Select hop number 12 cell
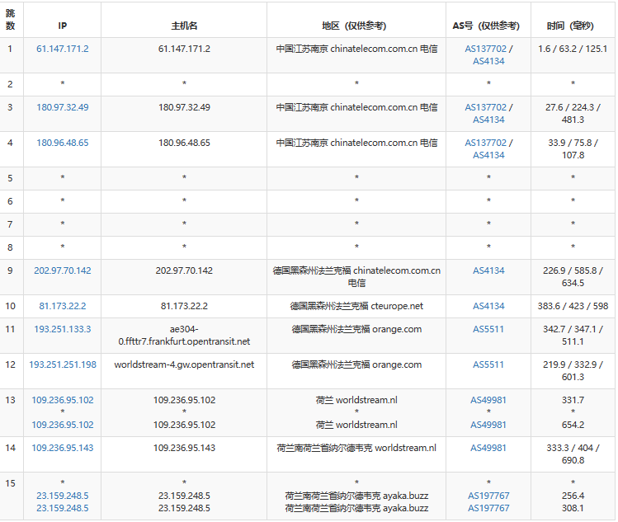 click(11, 371)
